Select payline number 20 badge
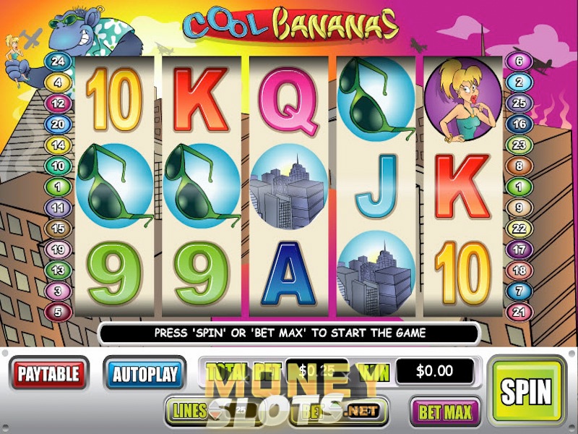 point(58,124)
